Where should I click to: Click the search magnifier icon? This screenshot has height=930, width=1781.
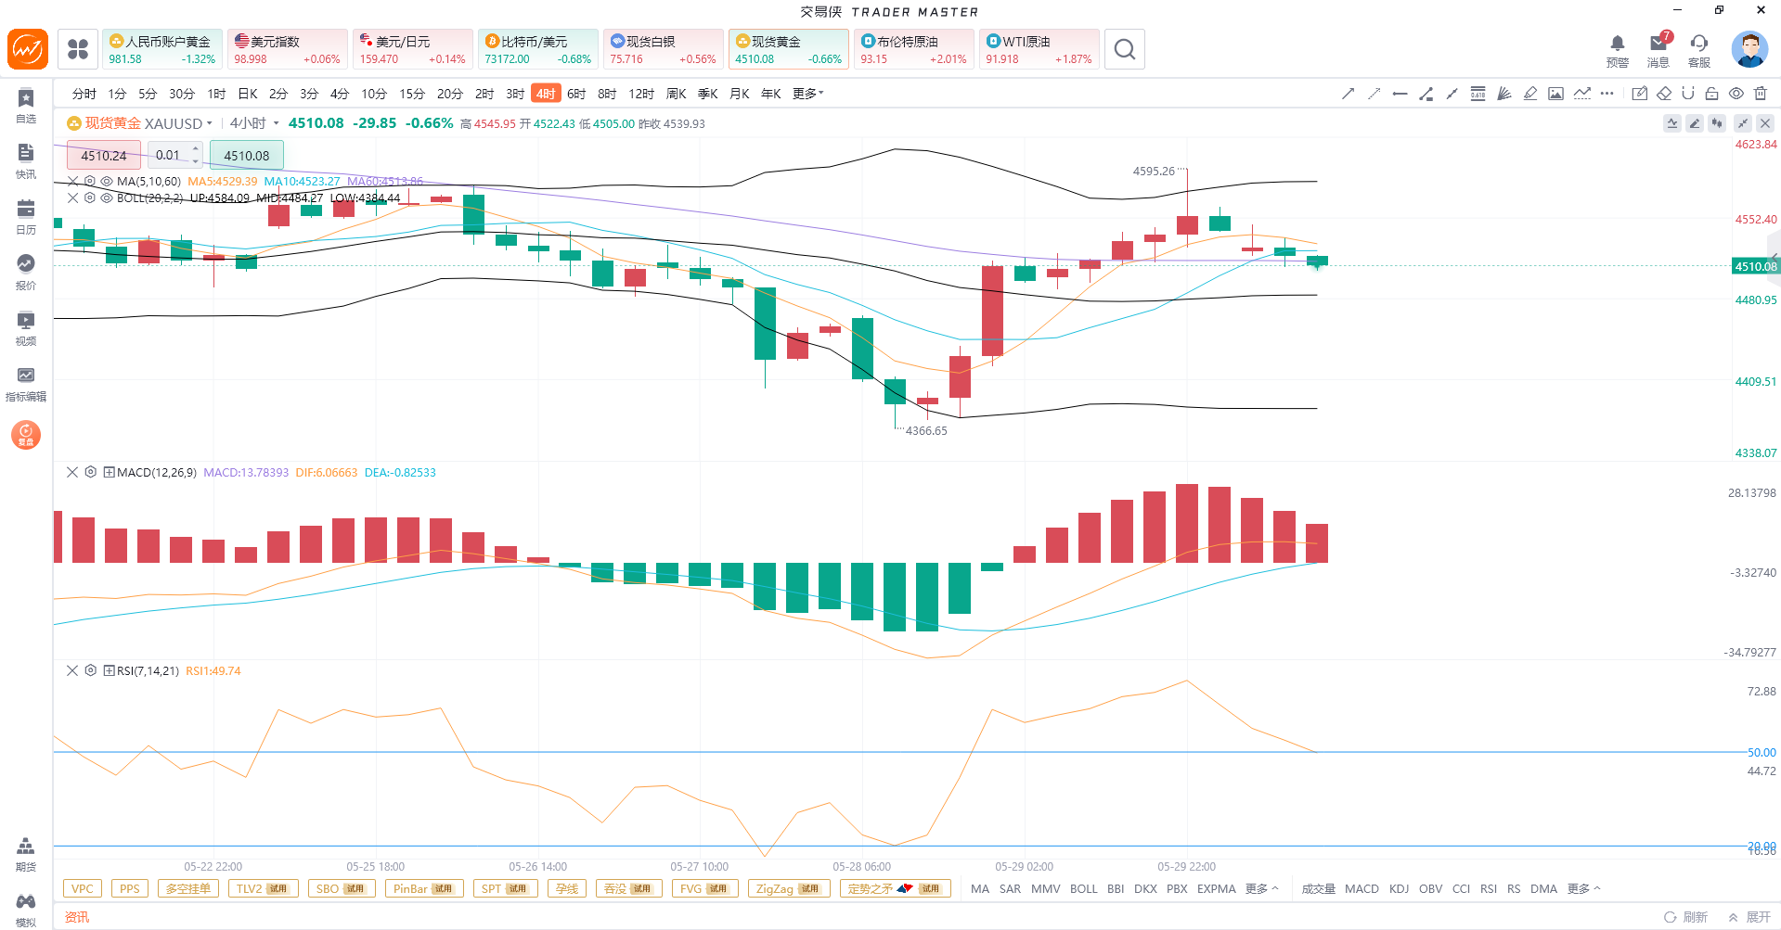tap(1125, 49)
